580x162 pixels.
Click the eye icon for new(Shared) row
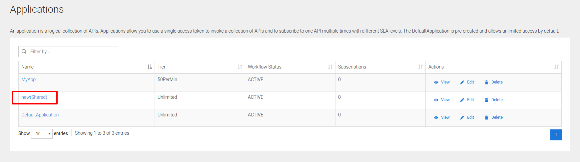tap(436, 100)
